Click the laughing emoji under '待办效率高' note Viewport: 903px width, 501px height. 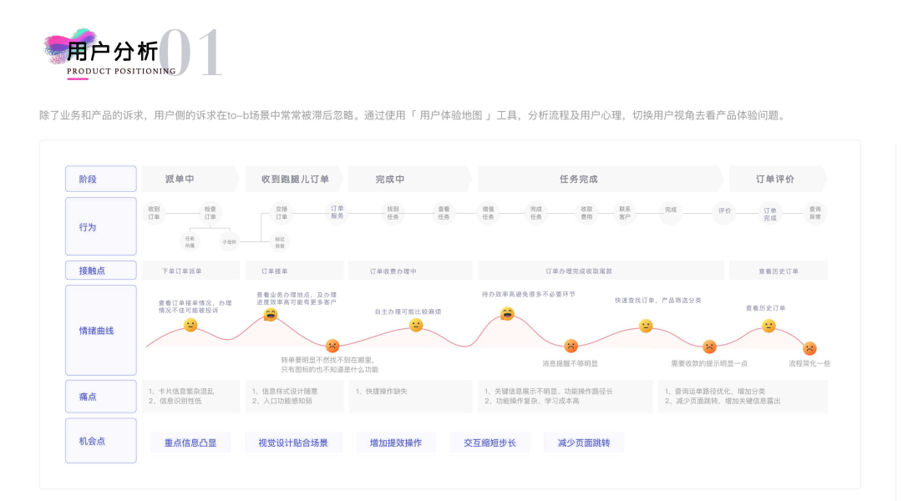pos(507,313)
